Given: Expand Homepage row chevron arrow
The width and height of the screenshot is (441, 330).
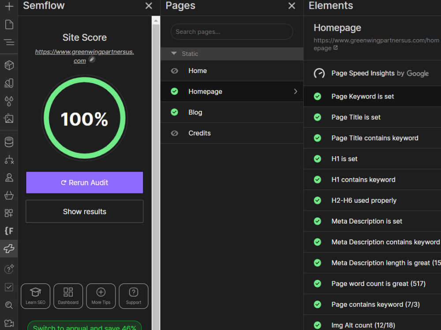Looking at the screenshot, I should pos(295,92).
